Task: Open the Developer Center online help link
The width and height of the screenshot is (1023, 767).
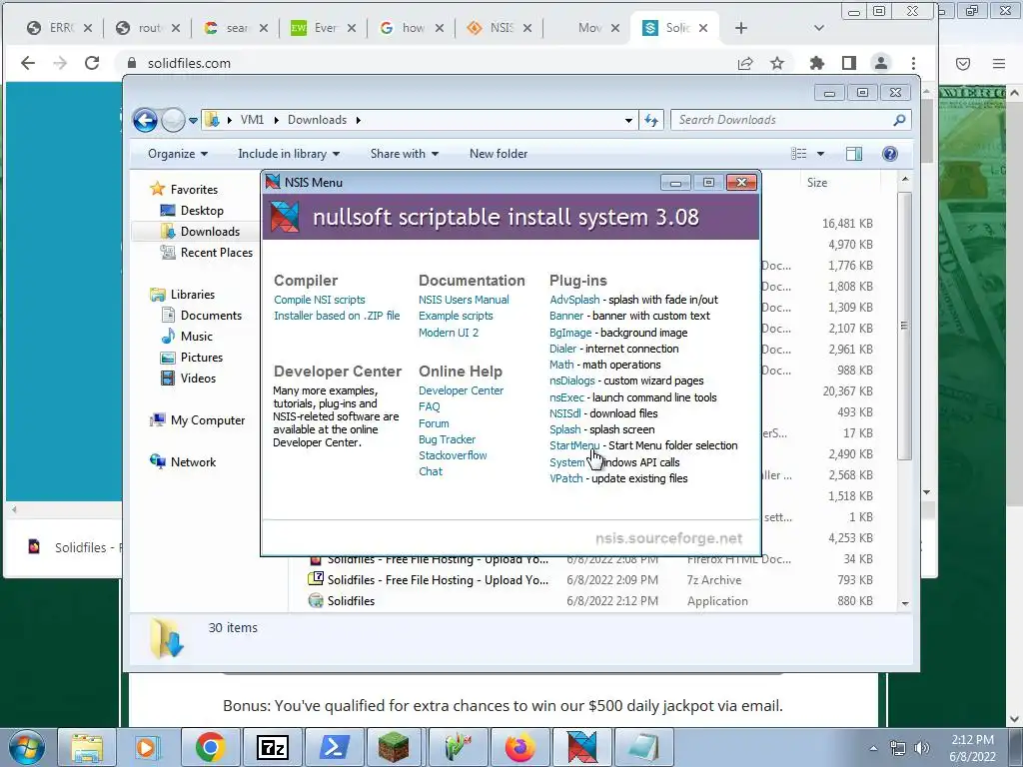Action: click(461, 390)
